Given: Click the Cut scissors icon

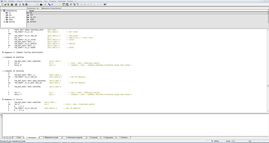Looking at the screenshot, I should click(x=20, y=4).
